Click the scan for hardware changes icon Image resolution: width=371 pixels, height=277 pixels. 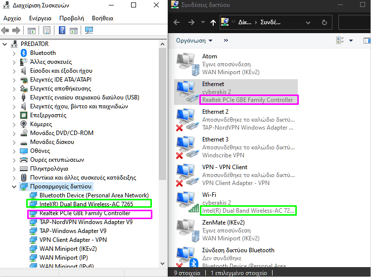click(x=89, y=30)
